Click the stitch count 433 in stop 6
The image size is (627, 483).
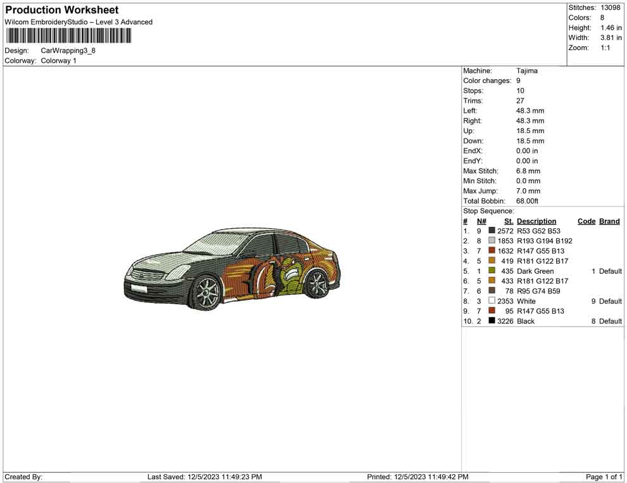(507, 281)
